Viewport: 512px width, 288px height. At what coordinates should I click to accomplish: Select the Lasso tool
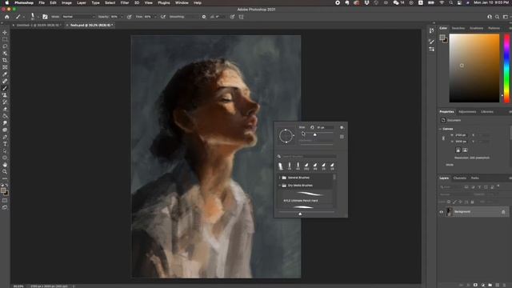coord(5,46)
